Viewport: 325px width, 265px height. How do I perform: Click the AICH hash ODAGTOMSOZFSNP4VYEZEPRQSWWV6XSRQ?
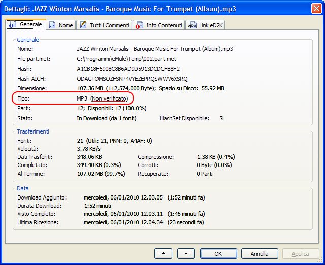132,79
